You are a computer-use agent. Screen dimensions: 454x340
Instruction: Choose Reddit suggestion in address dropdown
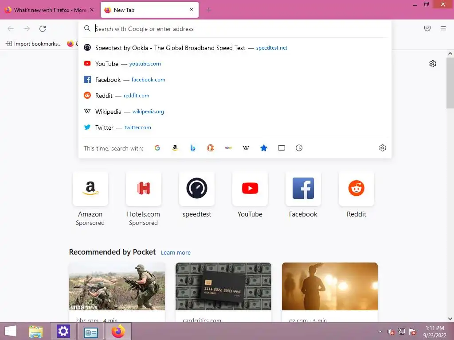click(x=235, y=96)
